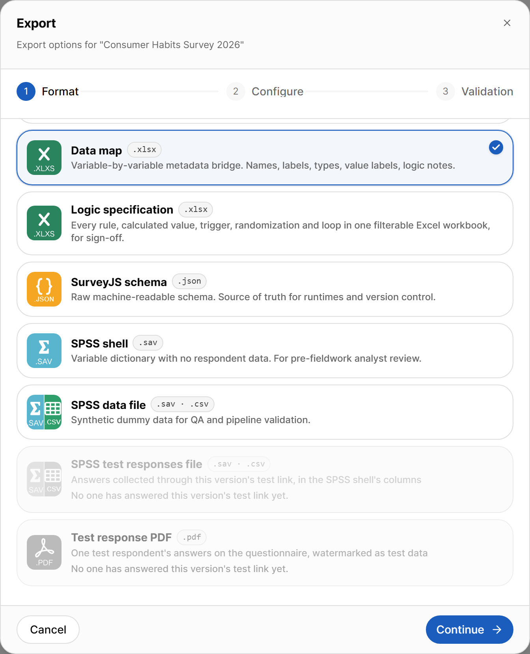The width and height of the screenshot is (530, 654).
Task: Pick the SPSS shell export format
Action: (265, 351)
